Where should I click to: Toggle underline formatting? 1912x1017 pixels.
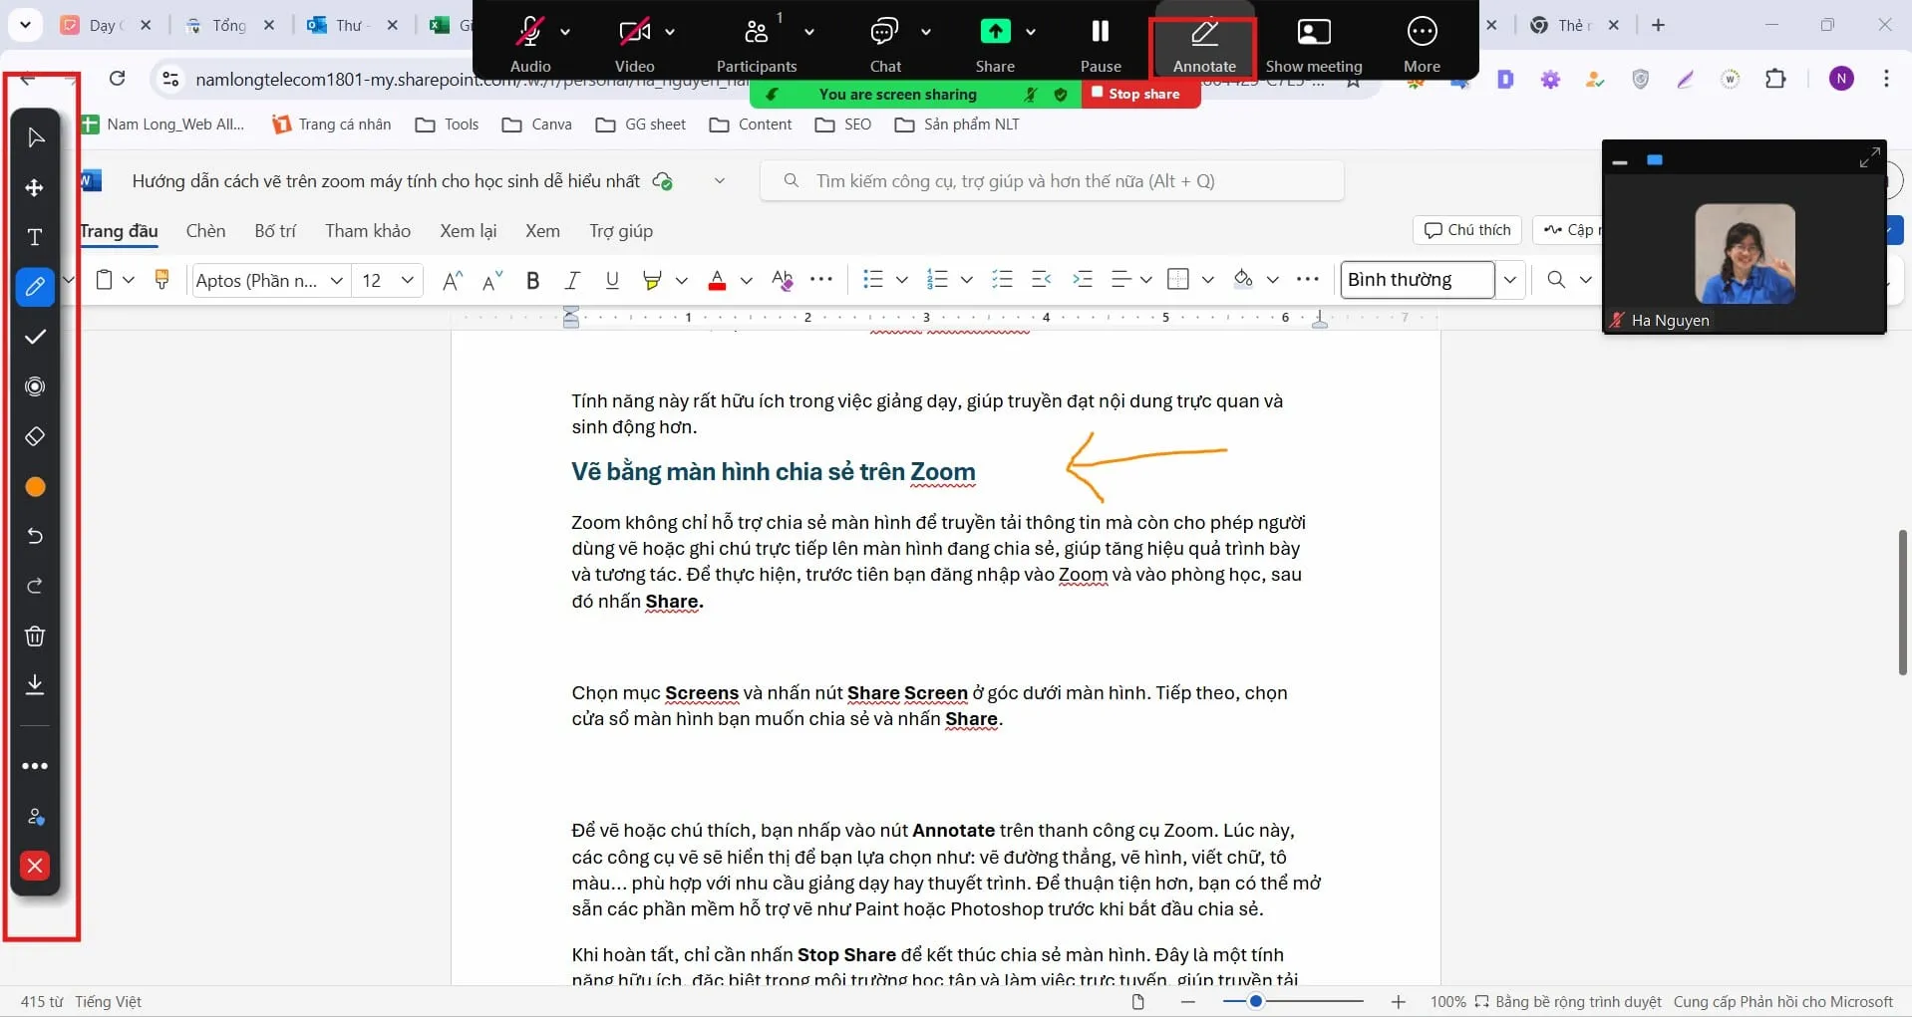[x=611, y=280]
